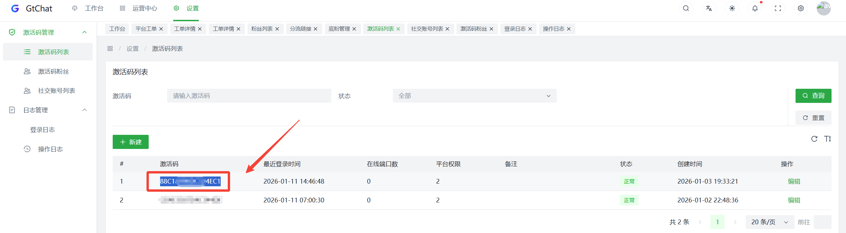Collapse the 日志管理 sidebar group
Viewport: 846px width, 233px height.
coord(84,110)
